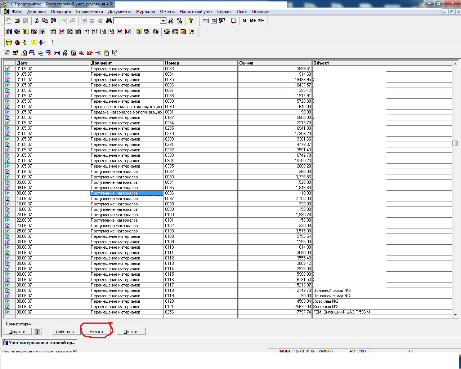Click the M+ memory button
Image resolution: width=461 pixels, height=369 pixels.
click(x=253, y=21)
